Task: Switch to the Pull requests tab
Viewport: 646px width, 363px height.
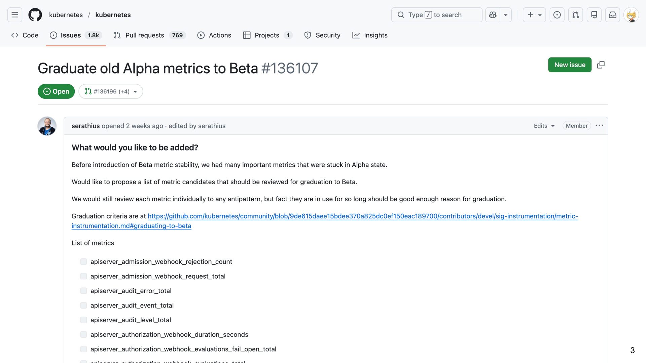Action: pyautogui.click(x=145, y=35)
